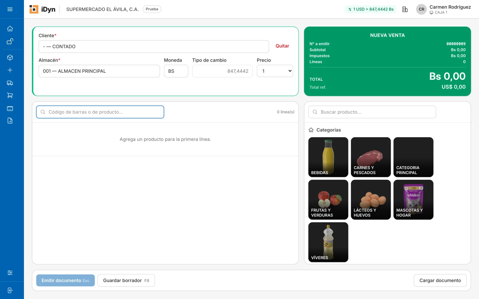Open the hamburger menu in the sidebar
This screenshot has height=299, width=479.
click(x=10, y=9)
